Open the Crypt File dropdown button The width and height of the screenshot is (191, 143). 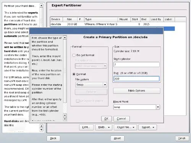[x=125, y=127]
